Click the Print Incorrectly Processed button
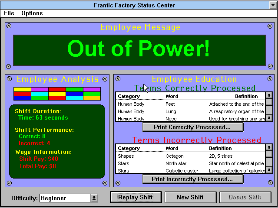This screenshot has height=208, width=278. point(193,179)
